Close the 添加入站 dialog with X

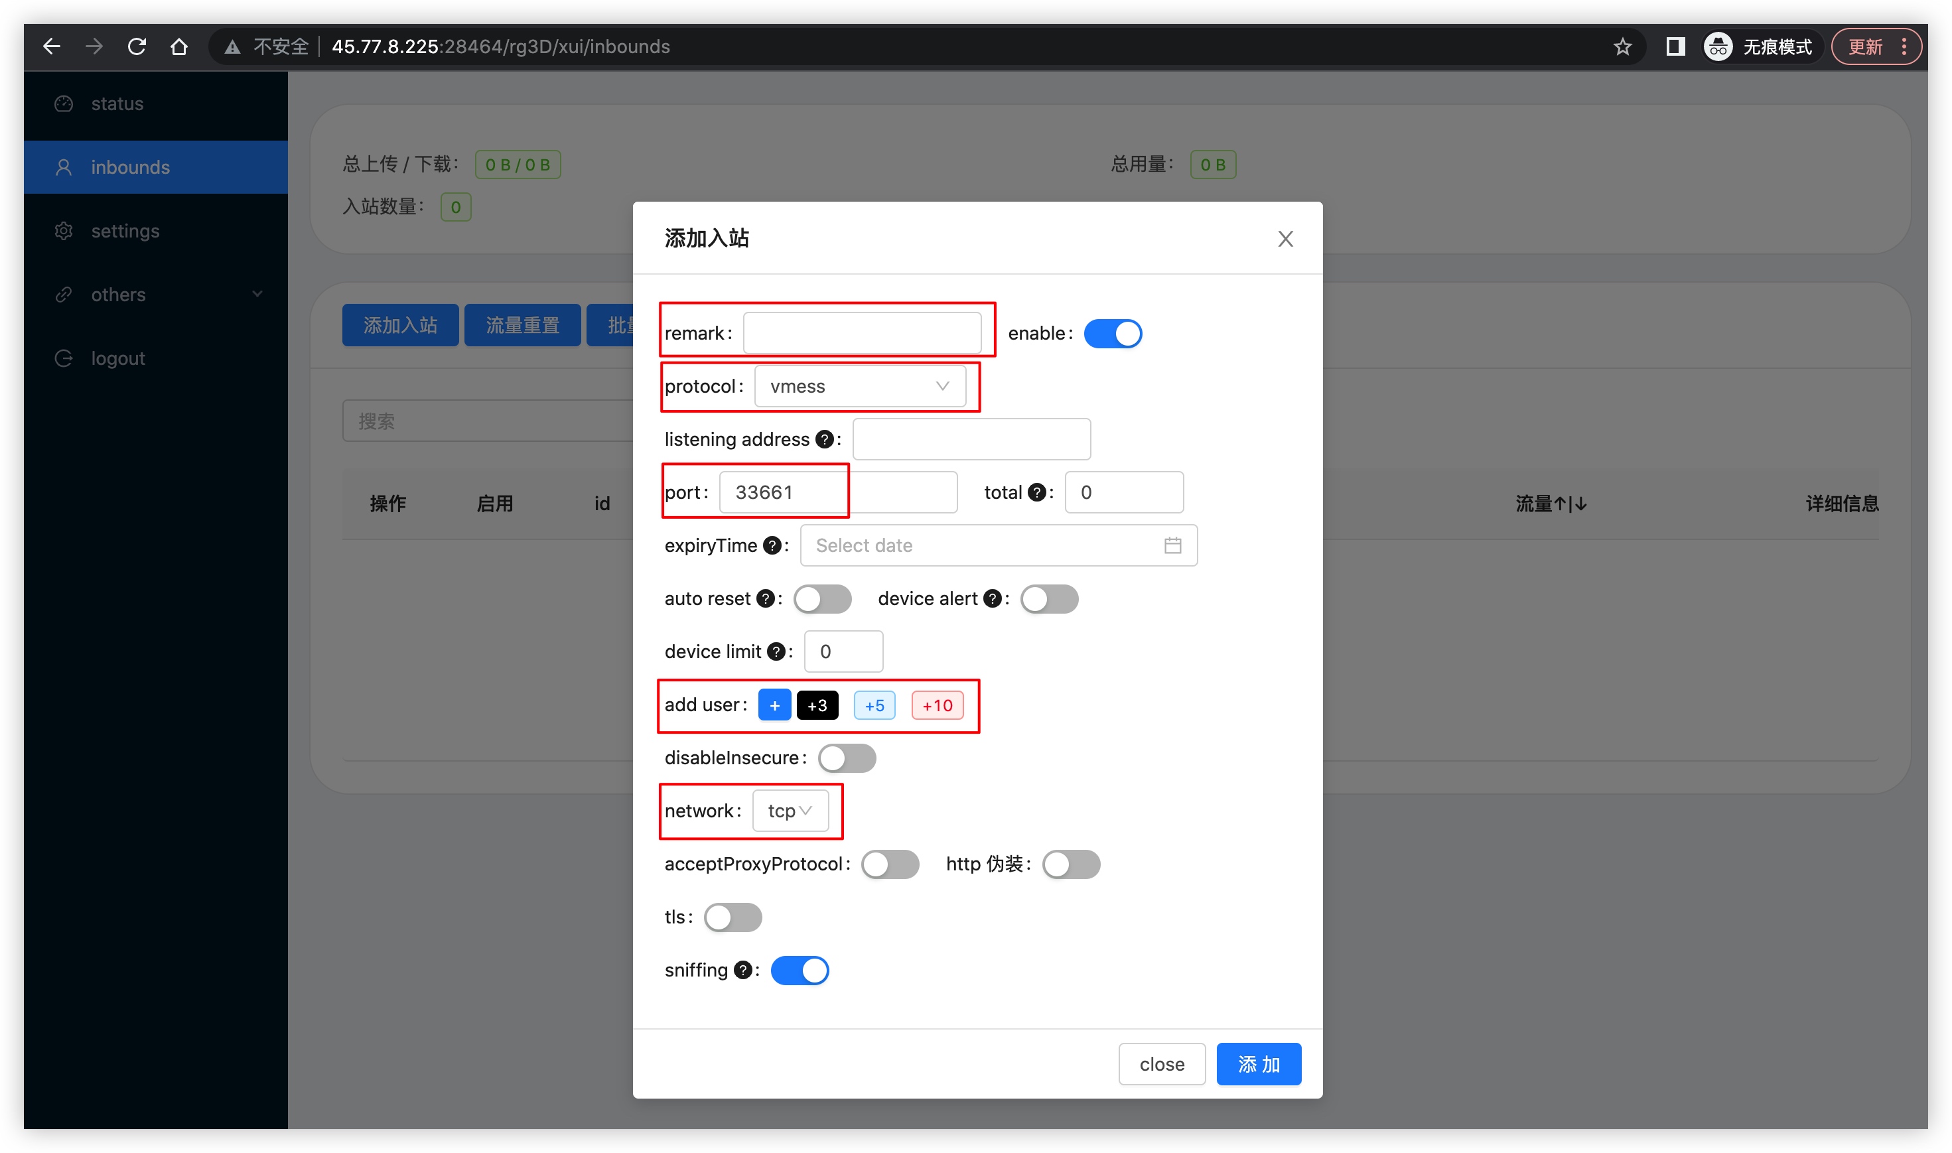(x=1285, y=239)
